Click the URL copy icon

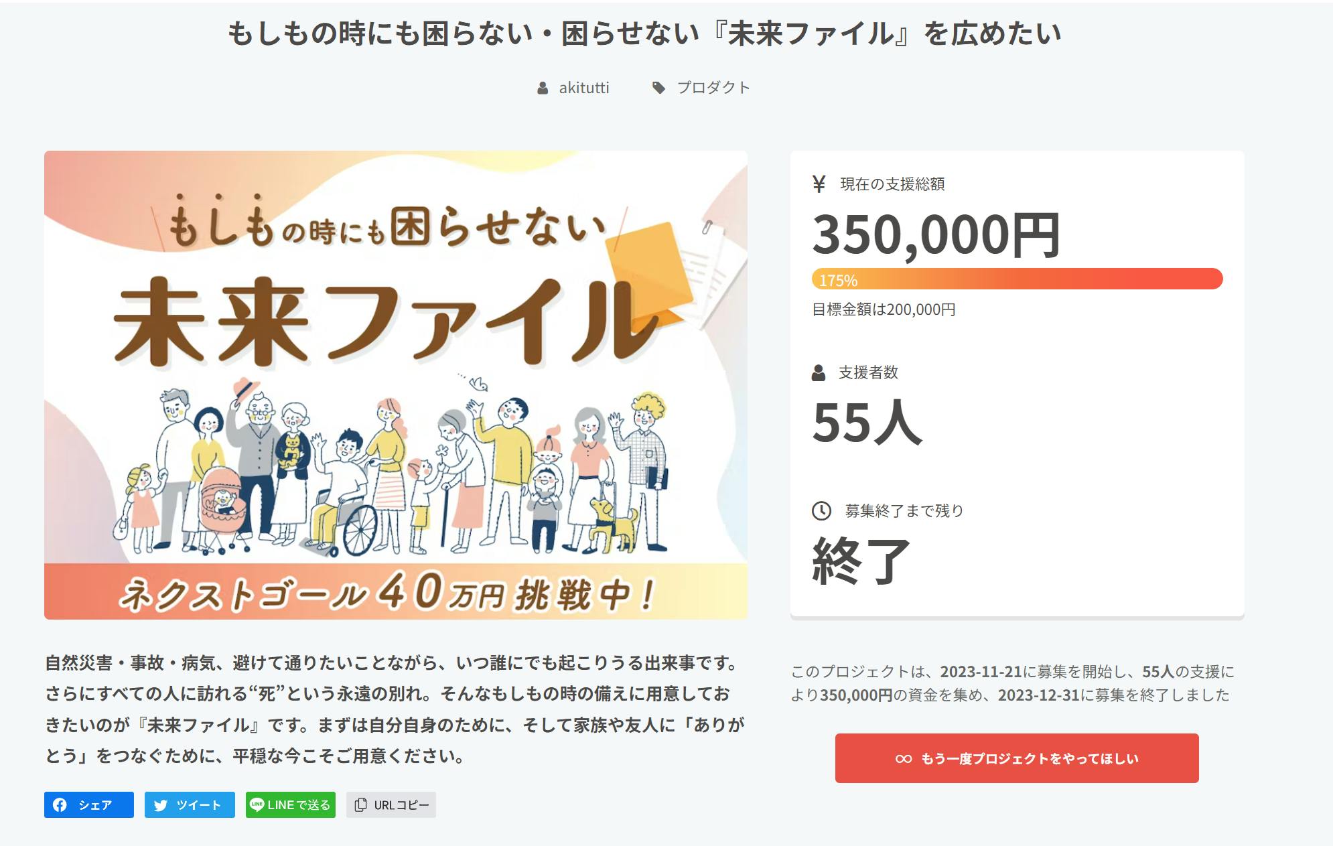pyautogui.click(x=360, y=804)
